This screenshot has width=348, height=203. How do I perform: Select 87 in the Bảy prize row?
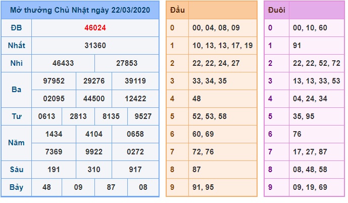coord(111,187)
